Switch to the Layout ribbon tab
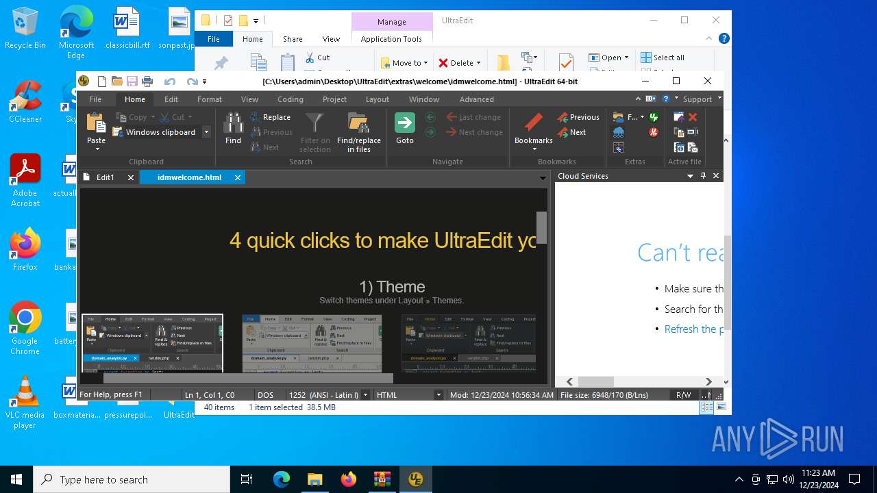The height and width of the screenshot is (493, 877). click(x=378, y=99)
